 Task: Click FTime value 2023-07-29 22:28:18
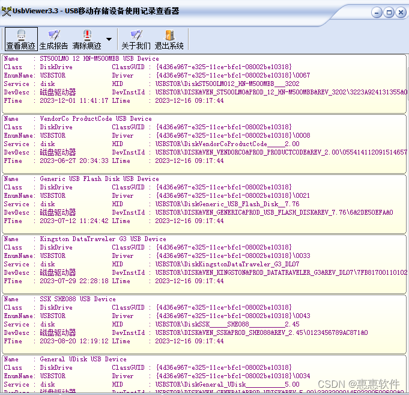[74, 281]
